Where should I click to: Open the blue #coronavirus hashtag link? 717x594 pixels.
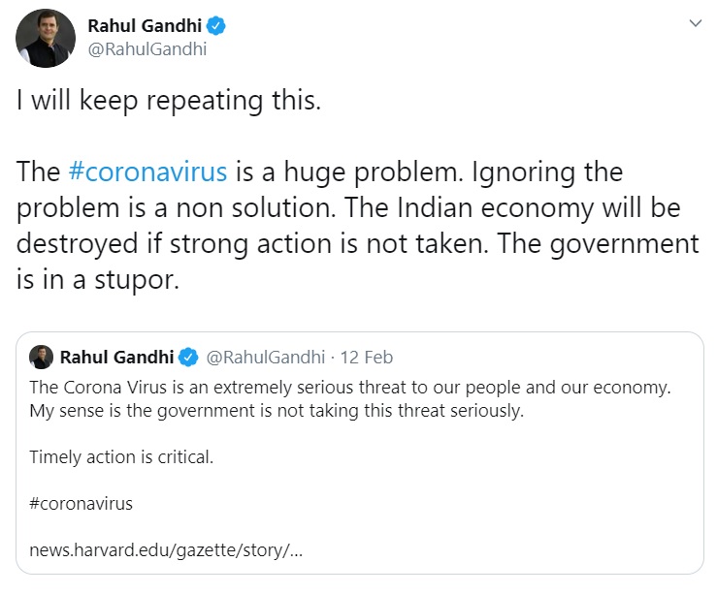point(148,172)
